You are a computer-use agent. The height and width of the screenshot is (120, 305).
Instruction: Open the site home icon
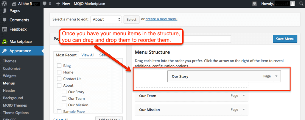[x=14, y=4]
